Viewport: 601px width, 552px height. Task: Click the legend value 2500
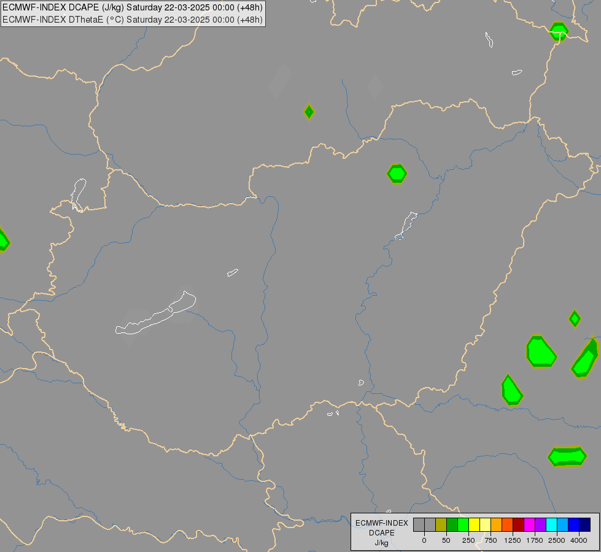(557, 540)
